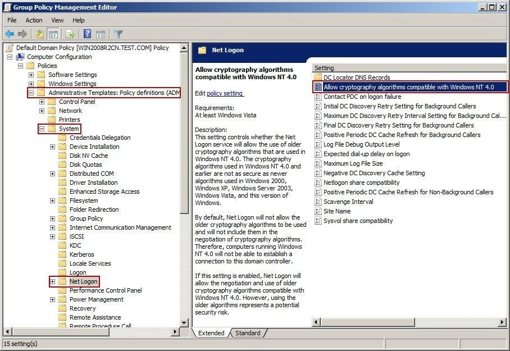Select Positive Periodic DC Cache Refresh for Non-Background Callers
510x351 pixels.
tap(408, 192)
